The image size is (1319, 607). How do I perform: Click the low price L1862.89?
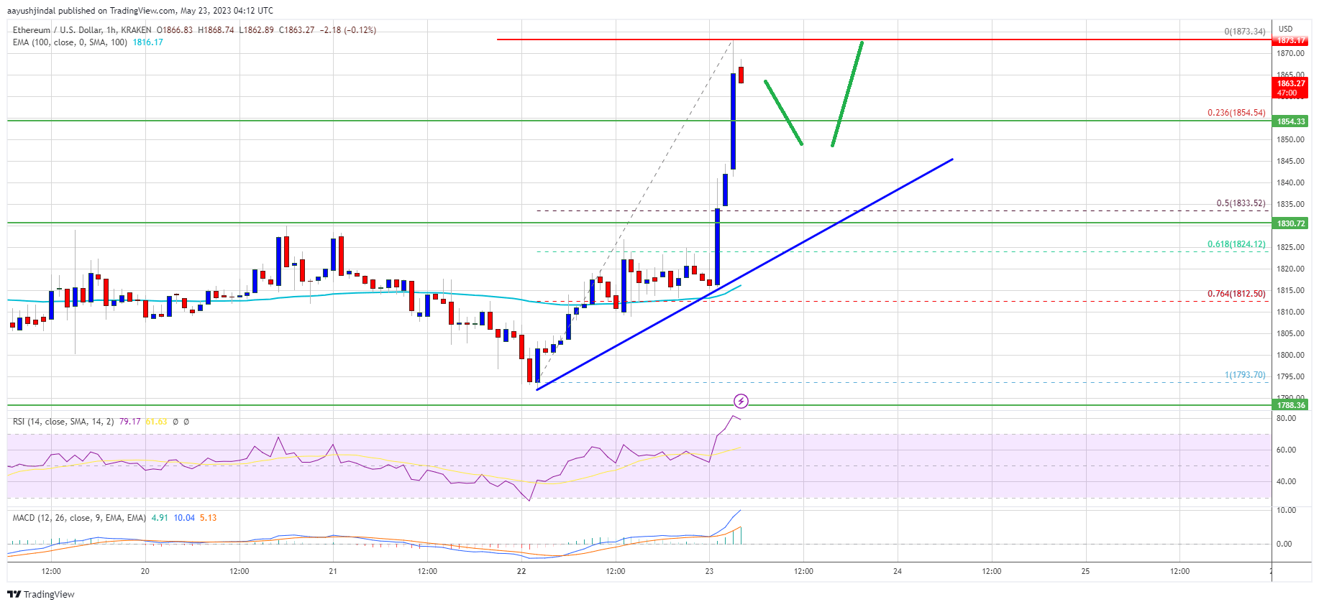[x=256, y=30]
